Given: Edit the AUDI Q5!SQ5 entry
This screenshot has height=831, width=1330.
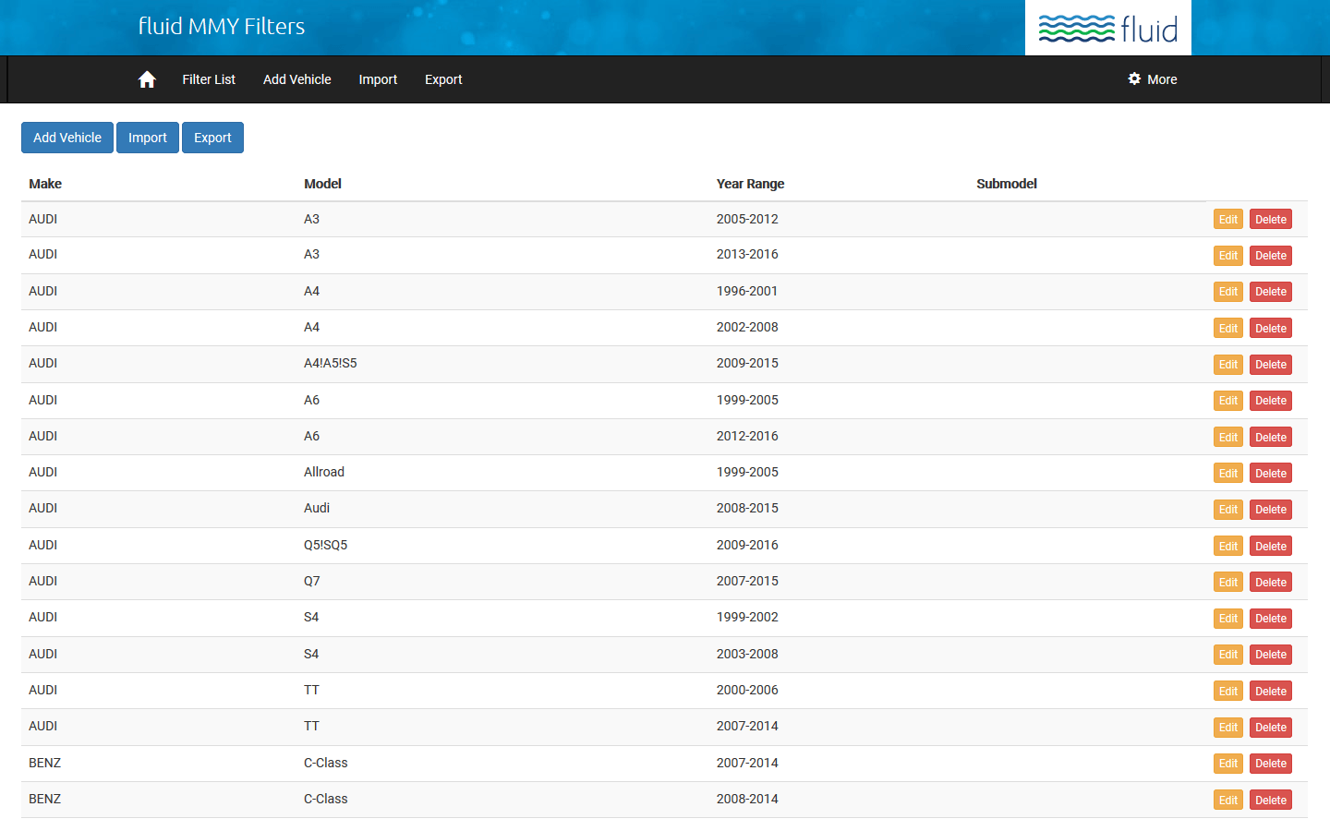Looking at the screenshot, I should [1227, 547].
